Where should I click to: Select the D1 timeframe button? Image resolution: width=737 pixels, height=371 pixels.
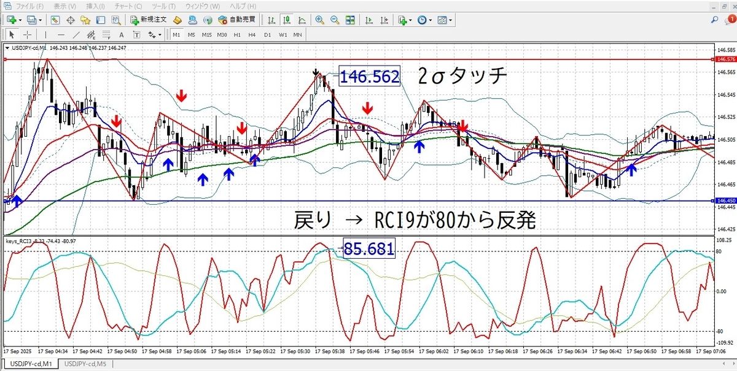click(267, 35)
